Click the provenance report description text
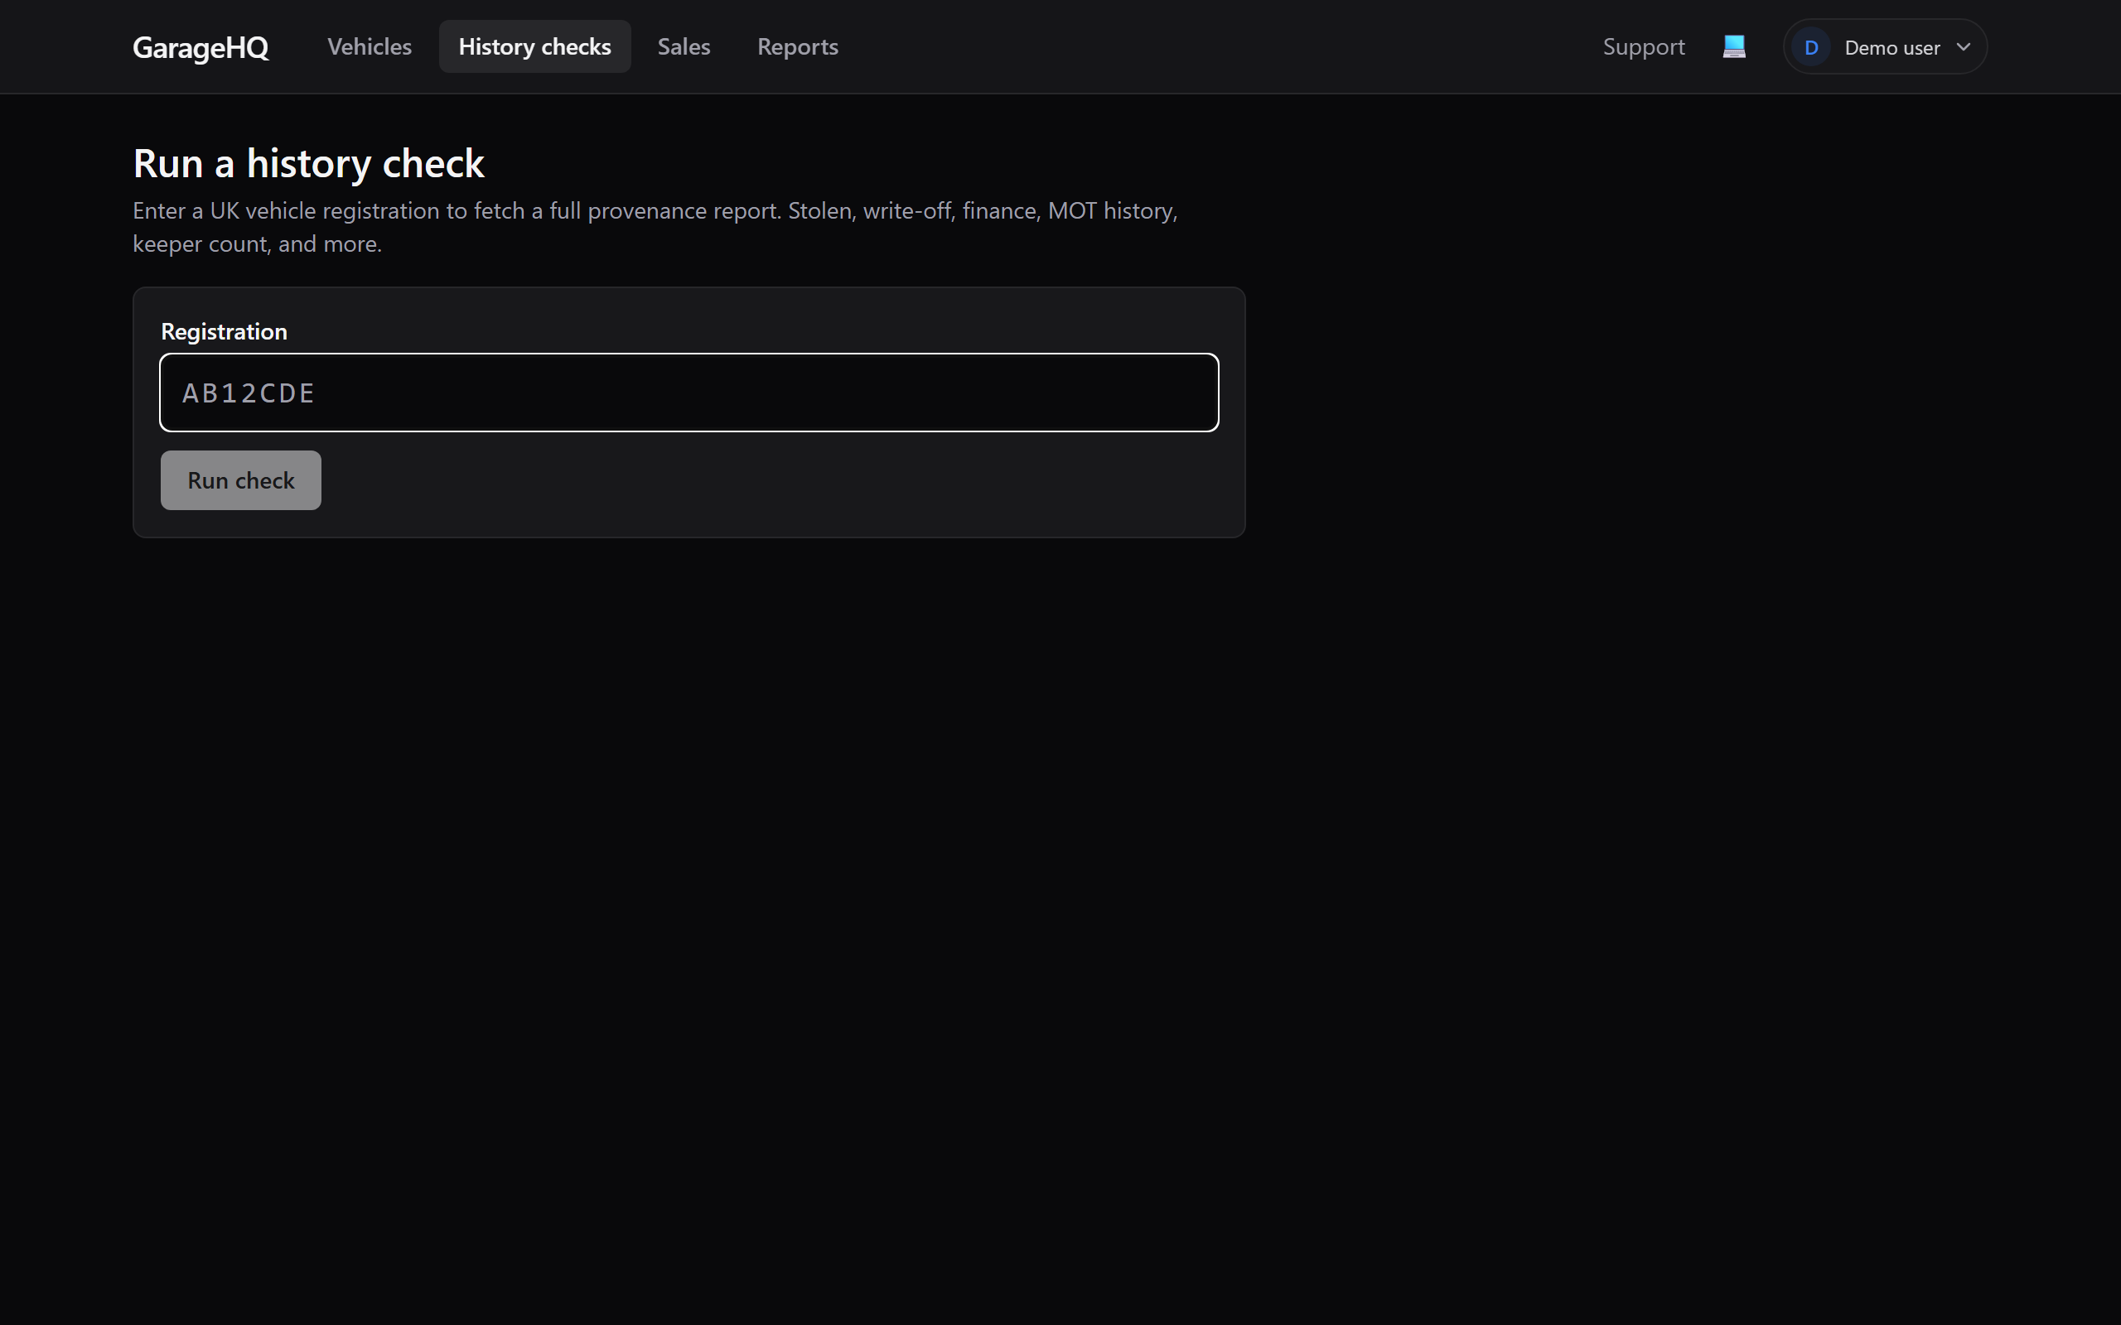The height and width of the screenshot is (1325, 2121). pyautogui.click(x=655, y=227)
